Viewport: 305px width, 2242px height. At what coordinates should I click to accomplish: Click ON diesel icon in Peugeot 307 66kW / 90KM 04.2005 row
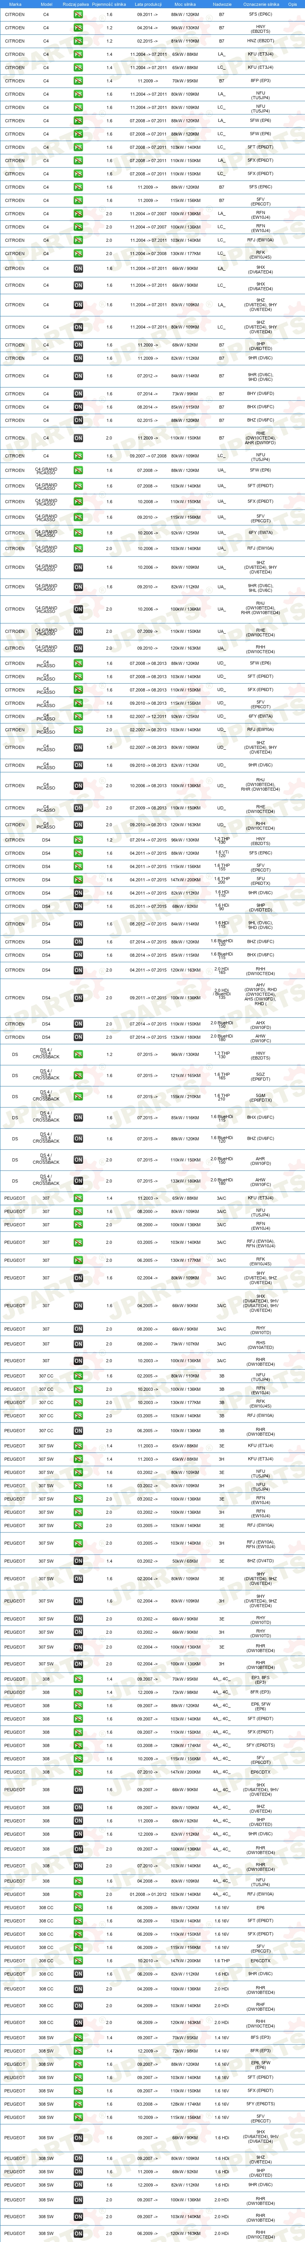click(x=78, y=1306)
